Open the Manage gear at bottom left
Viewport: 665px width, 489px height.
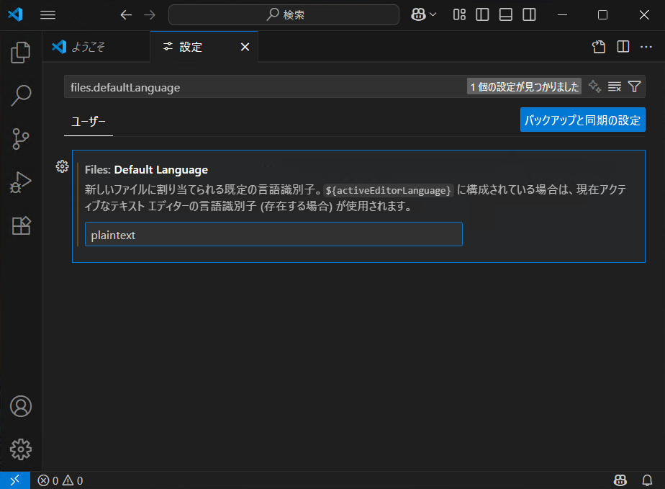click(x=21, y=449)
